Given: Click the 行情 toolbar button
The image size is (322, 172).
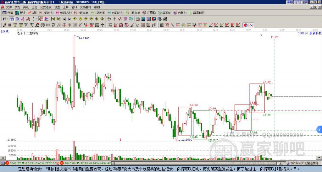Looking at the screenshot, I should 8,13.
